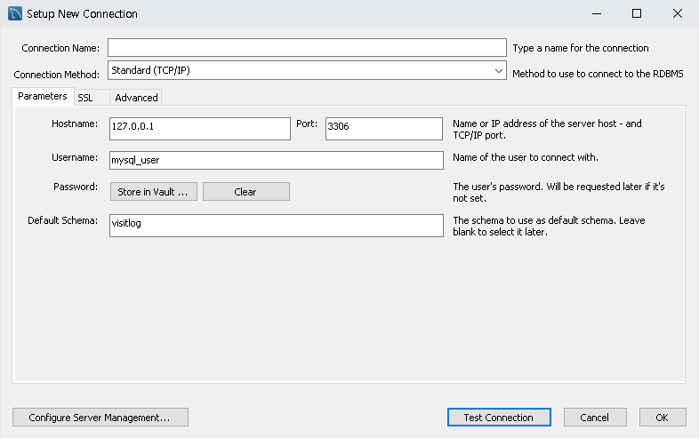This screenshot has height=438, width=699.
Task: Click the Clear password button
Action: 246,192
